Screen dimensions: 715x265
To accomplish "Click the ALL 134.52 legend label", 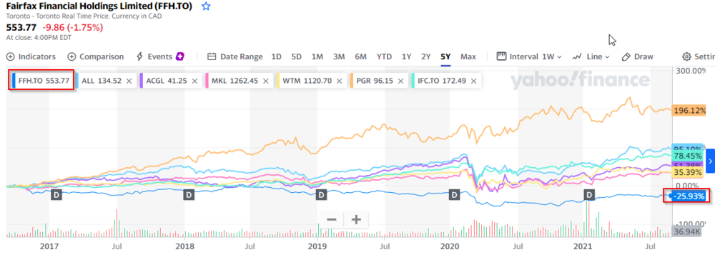I will [102, 81].
